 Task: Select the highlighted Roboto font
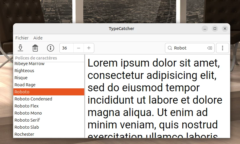[49, 92]
